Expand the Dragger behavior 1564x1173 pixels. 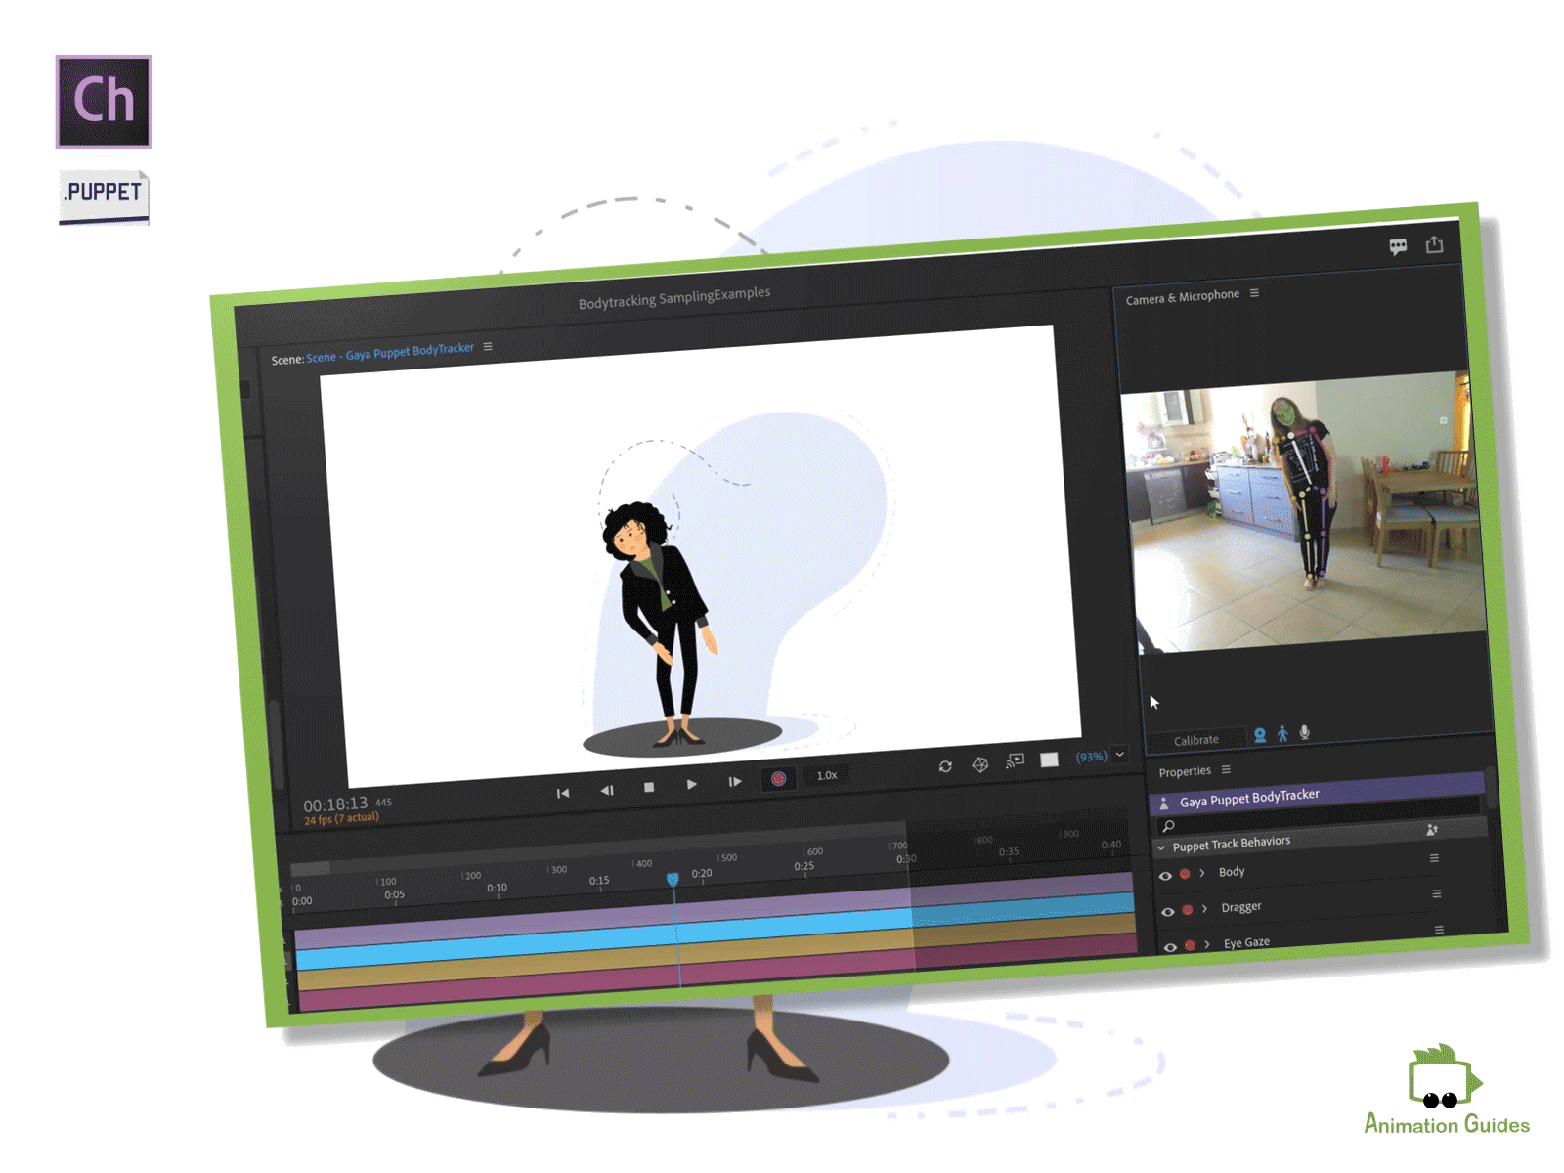pos(1205,908)
